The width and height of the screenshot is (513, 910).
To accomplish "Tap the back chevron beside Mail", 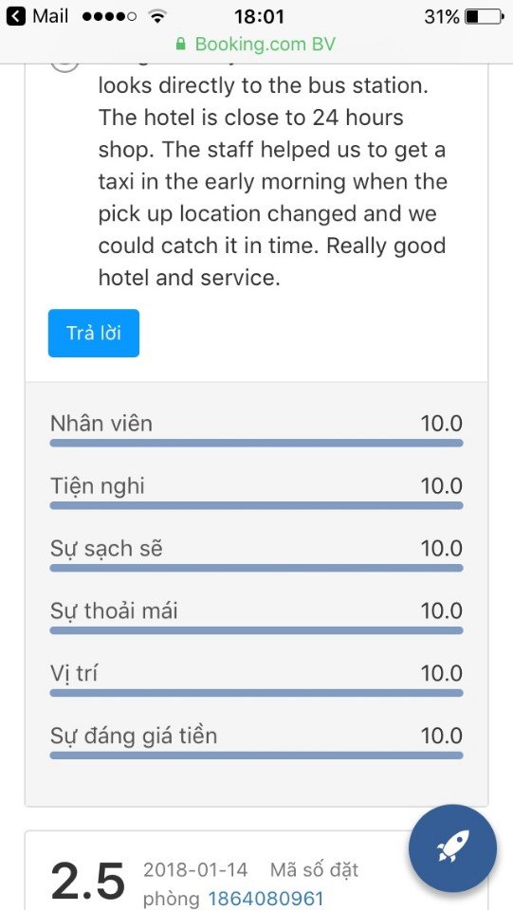I will coord(16,16).
